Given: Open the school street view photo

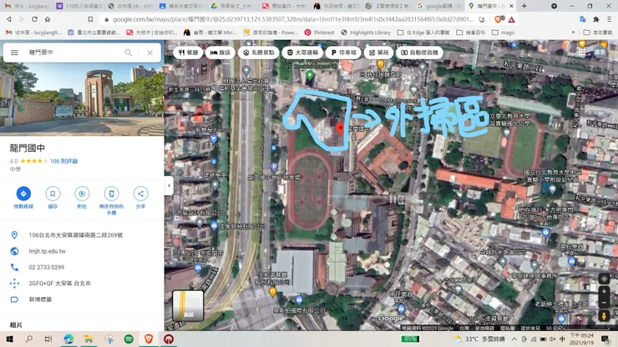Looking at the screenshot, I should click(82, 99).
